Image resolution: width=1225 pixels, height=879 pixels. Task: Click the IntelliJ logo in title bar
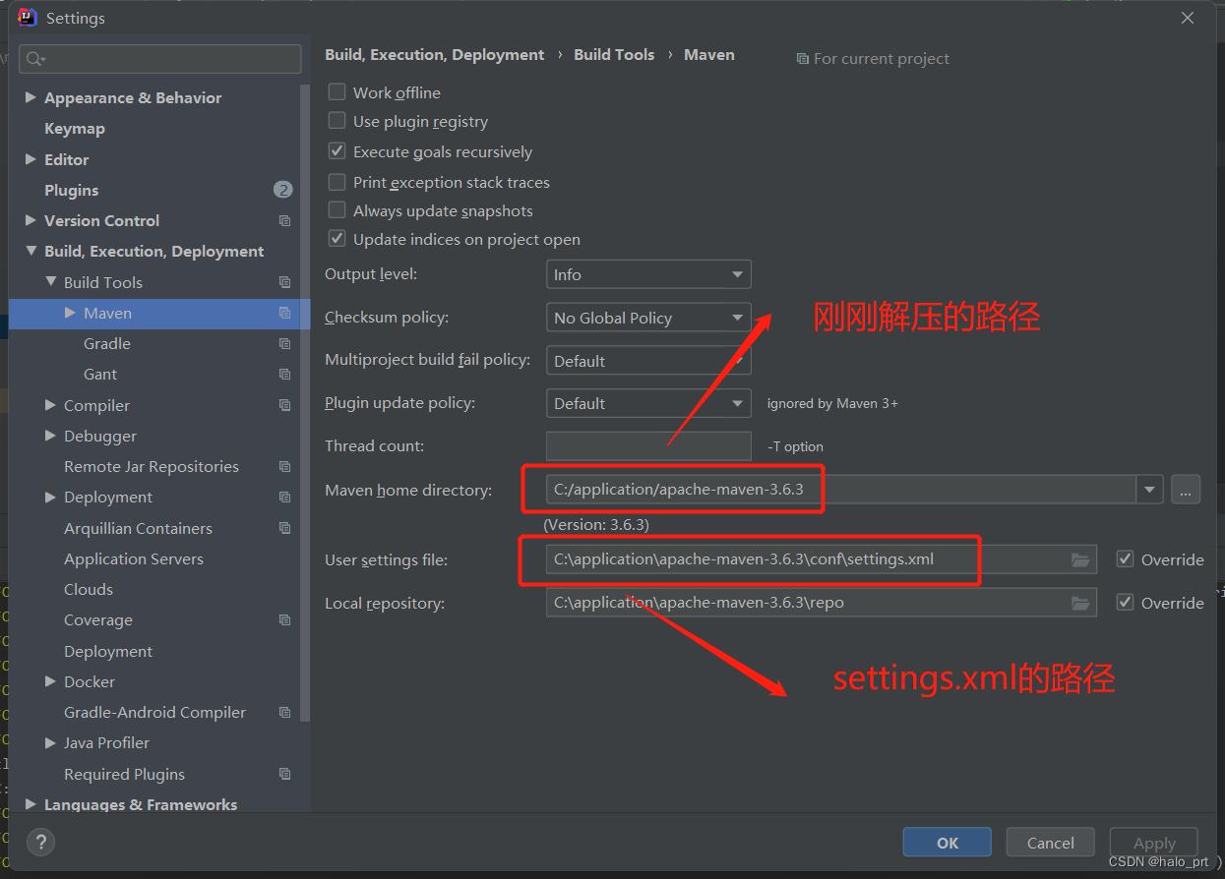click(x=28, y=18)
